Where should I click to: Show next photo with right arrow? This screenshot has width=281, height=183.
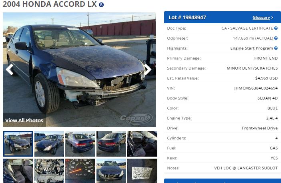click(148, 70)
